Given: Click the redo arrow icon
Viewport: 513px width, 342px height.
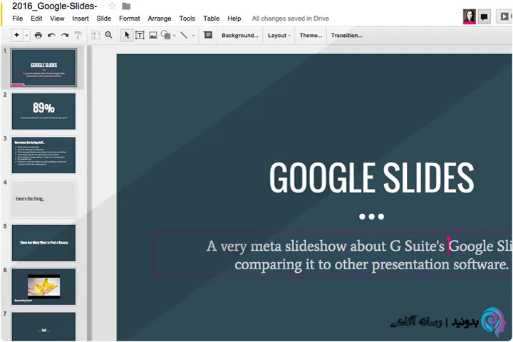Looking at the screenshot, I should (x=65, y=36).
